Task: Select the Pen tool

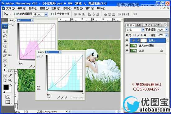Action: pyautogui.click(x=5, y=65)
